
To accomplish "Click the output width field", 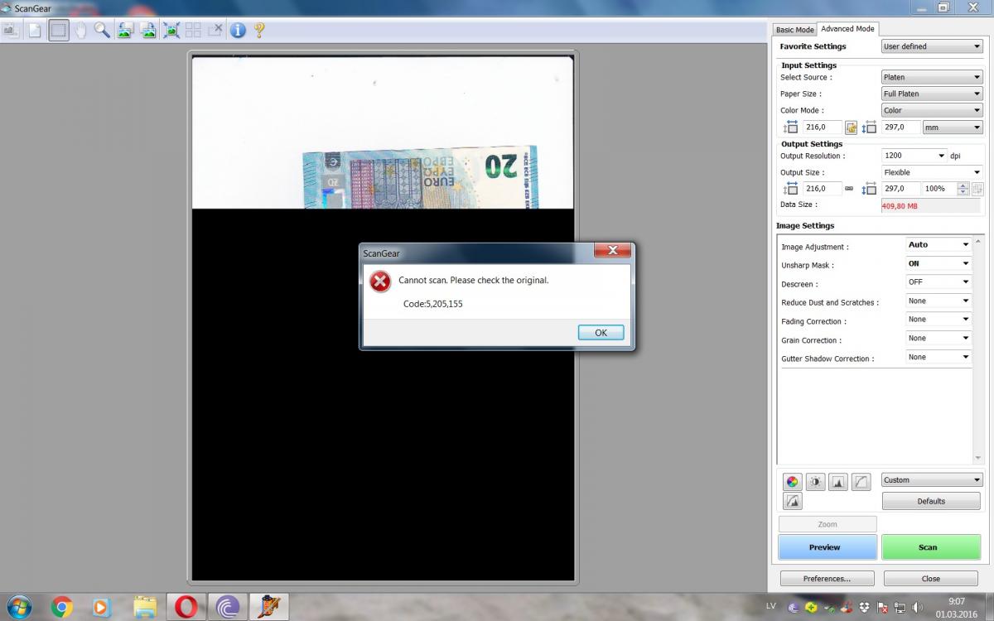I will coord(823,189).
